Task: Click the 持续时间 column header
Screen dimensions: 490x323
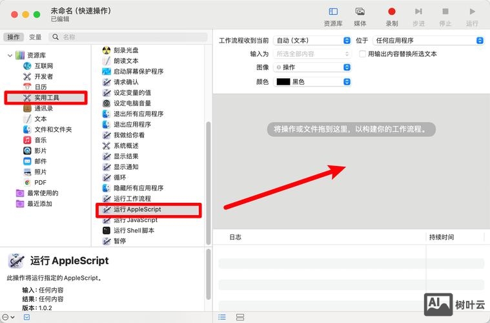Action: tap(442, 237)
